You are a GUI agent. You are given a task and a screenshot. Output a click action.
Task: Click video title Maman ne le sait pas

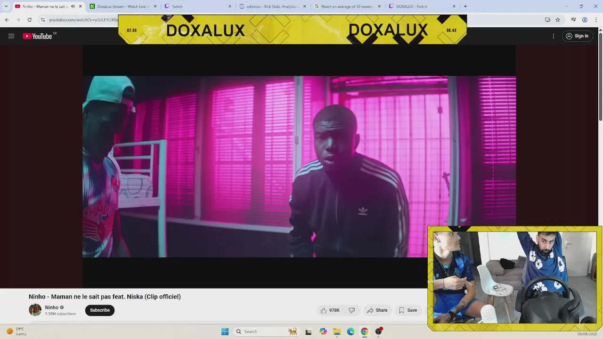click(x=105, y=297)
